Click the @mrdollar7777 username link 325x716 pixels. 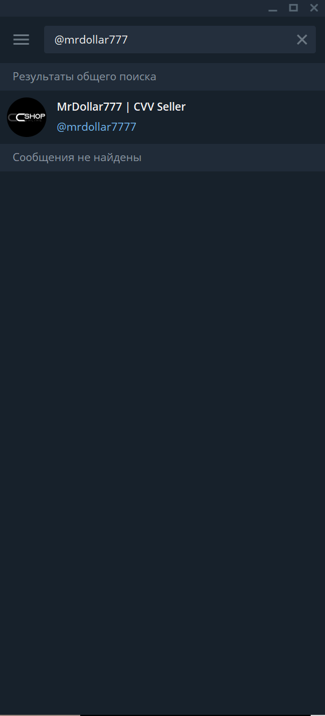click(96, 127)
